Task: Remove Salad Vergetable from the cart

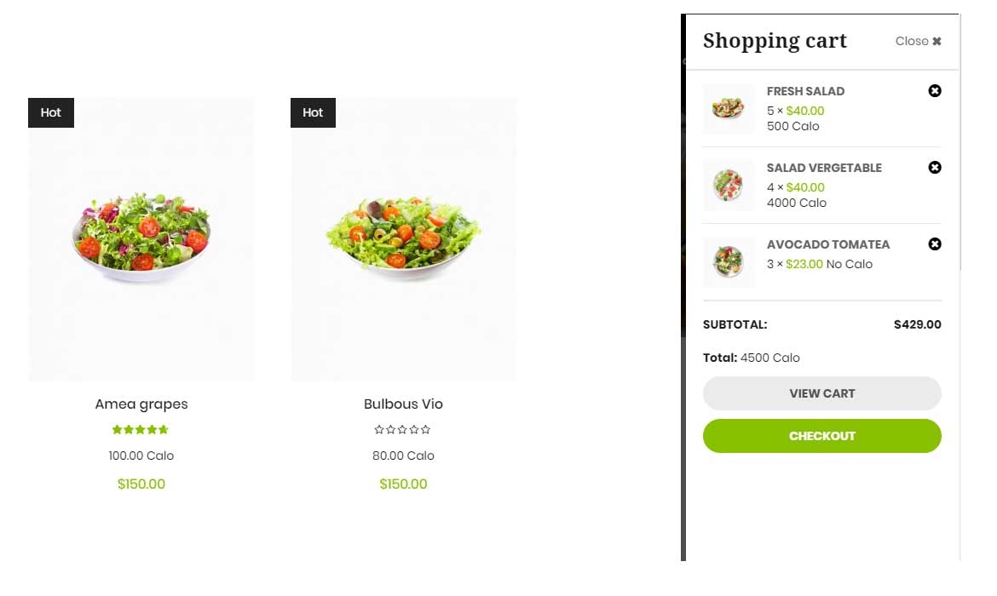Action: pyautogui.click(x=935, y=168)
